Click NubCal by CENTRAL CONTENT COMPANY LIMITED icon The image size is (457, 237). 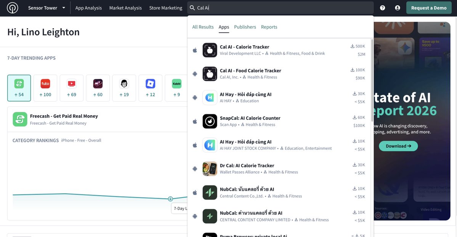coord(210,216)
